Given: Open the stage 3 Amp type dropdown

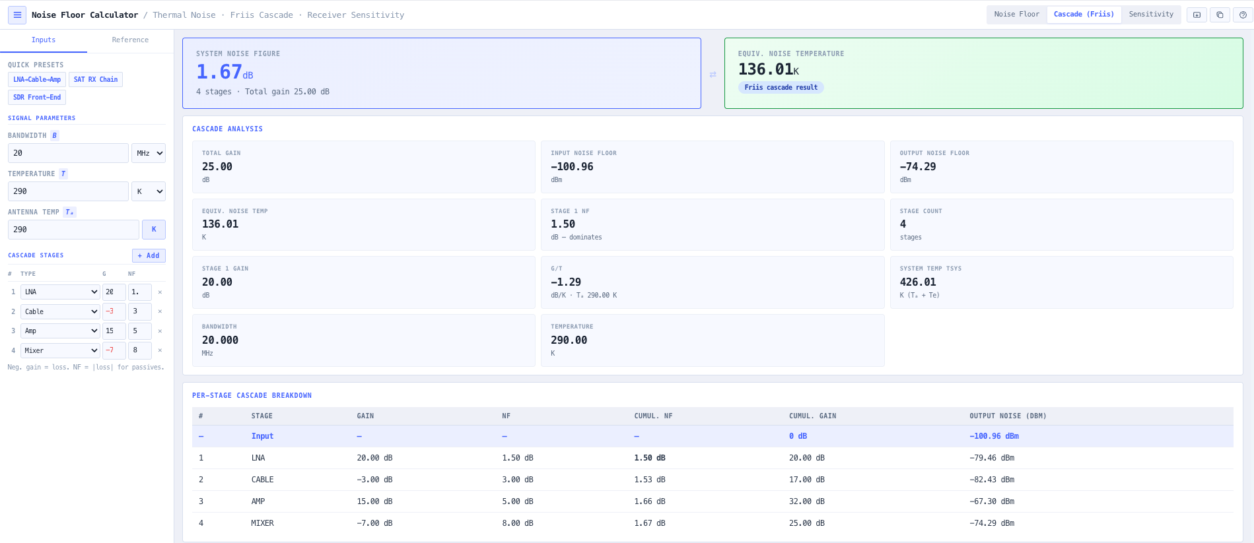Looking at the screenshot, I should pyautogui.click(x=60, y=331).
